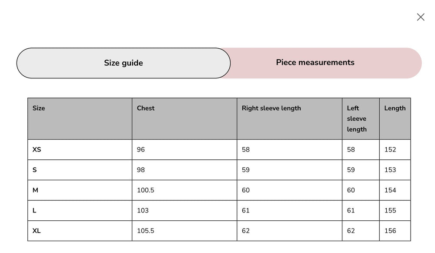This screenshot has height=253, width=435.
Task: Click the Left sleeve length header
Action: coord(357,118)
